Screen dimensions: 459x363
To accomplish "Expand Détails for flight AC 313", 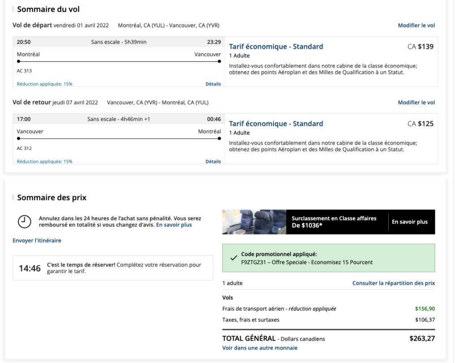I will [x=213, y=84].
